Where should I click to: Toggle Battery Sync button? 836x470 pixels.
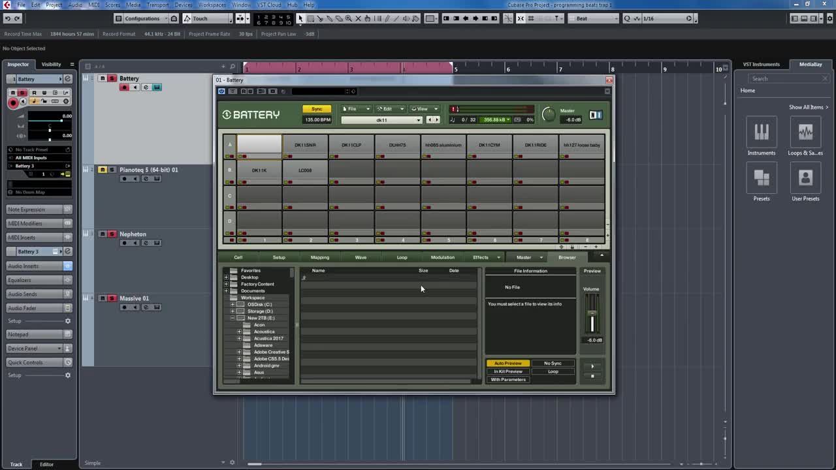(x=317, y=109)
